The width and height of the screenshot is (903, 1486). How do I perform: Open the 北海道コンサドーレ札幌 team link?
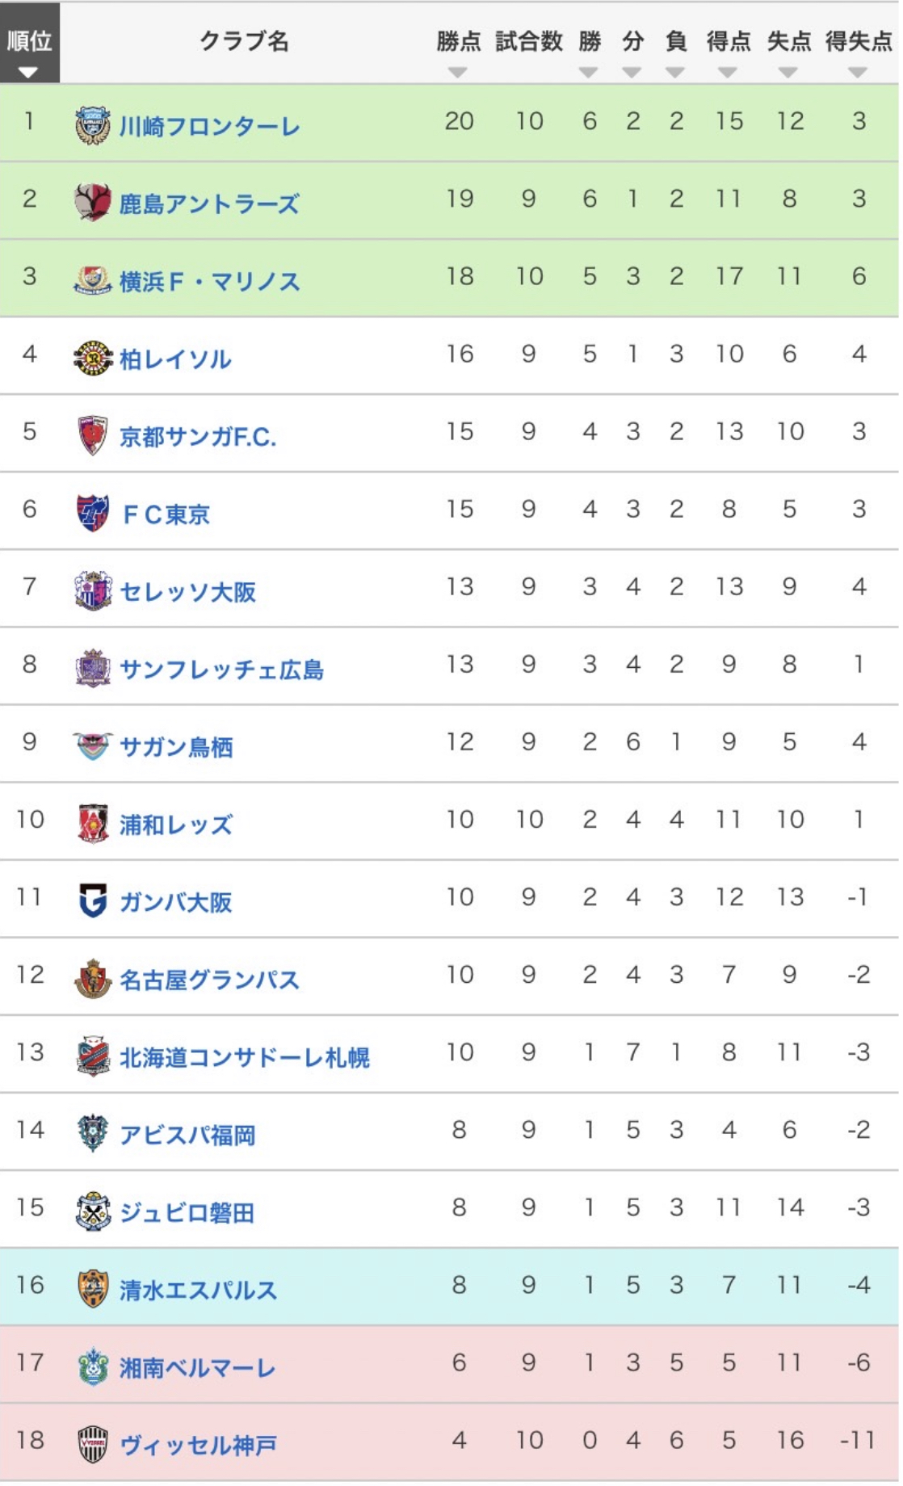tap(244, 1057)
